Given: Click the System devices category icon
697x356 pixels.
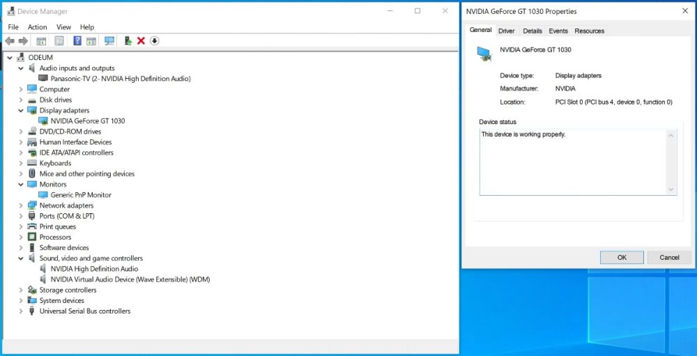Looking at the screenshot, I should point(31,300).
